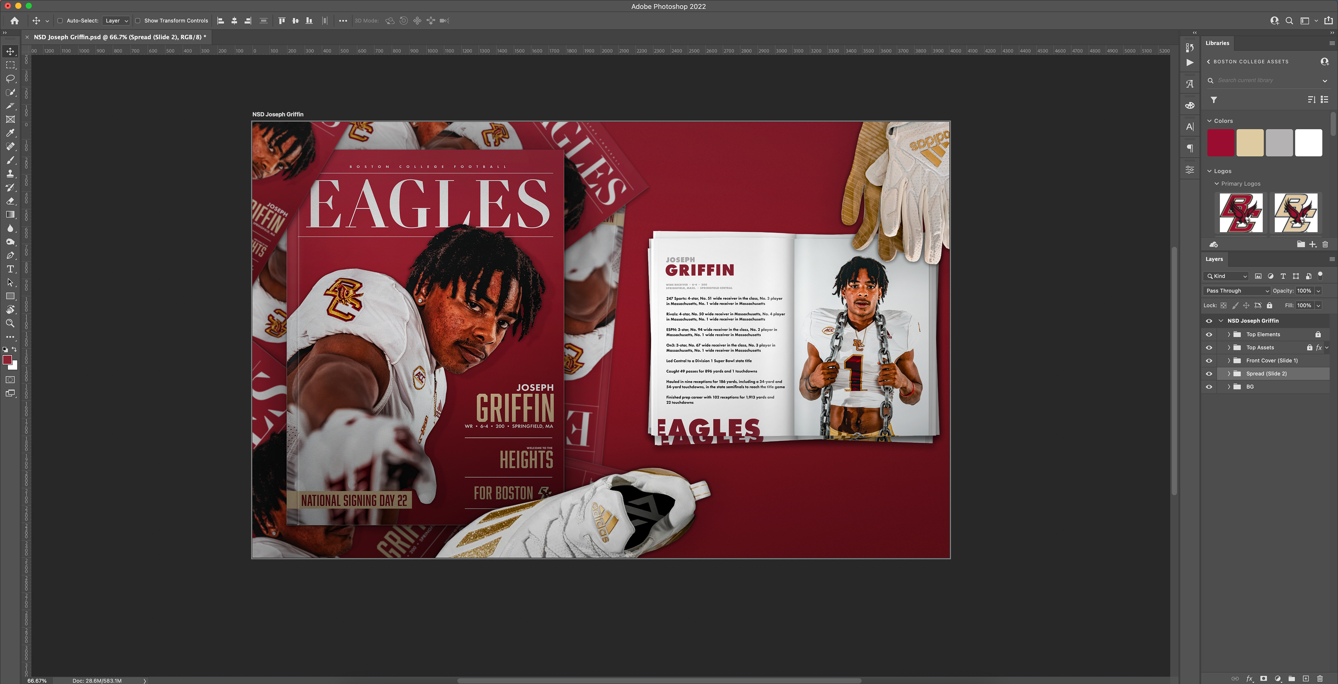Select the Eyedropper tool
Screen dimensions: 1338x684
(10, 133)
